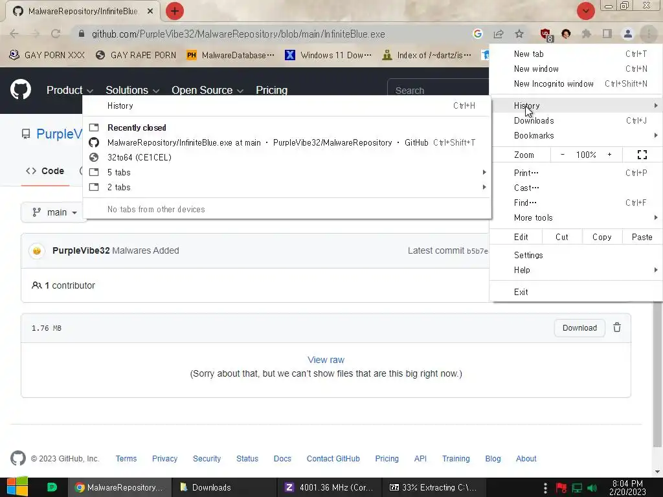Open GitHub logo in the page footer

click(x=17, y=458)
